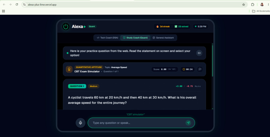Open the General Assistant tab

click(163, 38)
